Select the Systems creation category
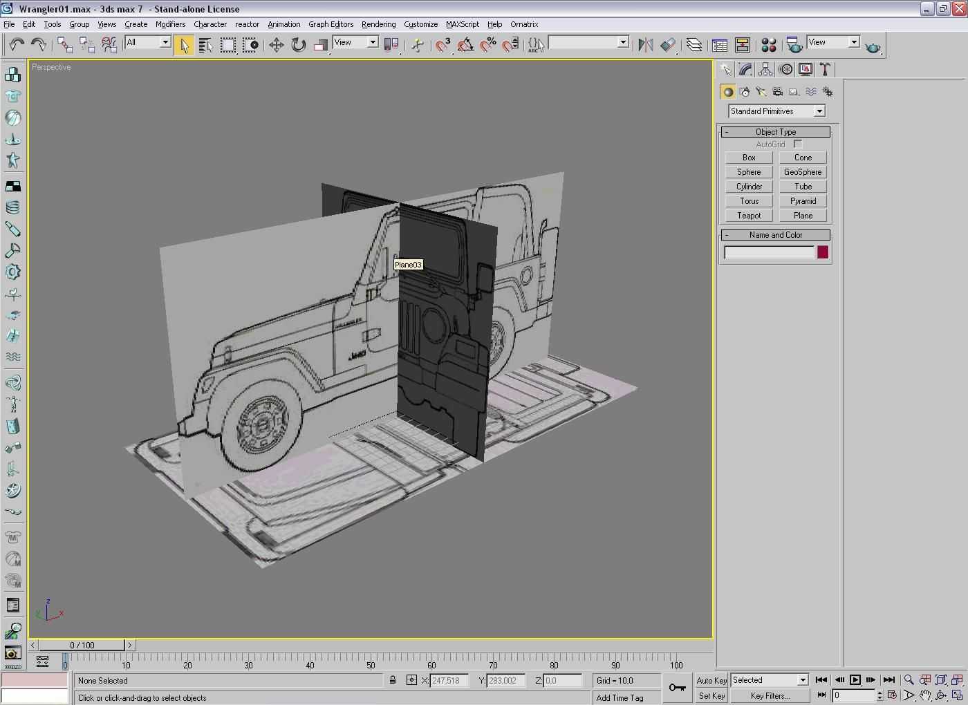The image size is (968, 705). pyautogui.click(x=828, y=92)
